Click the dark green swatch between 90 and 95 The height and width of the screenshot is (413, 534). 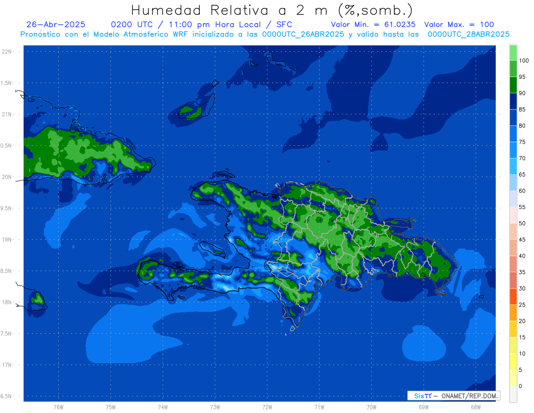click(x=513, y=85)
